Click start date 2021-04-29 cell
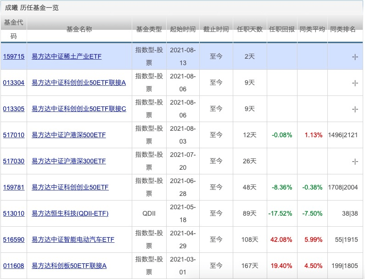Image resolution: width=365 pixels, height=279 pixels. click(183, 240)
